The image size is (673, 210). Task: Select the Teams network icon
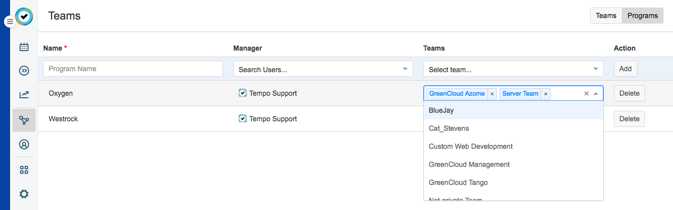(24, 120)
